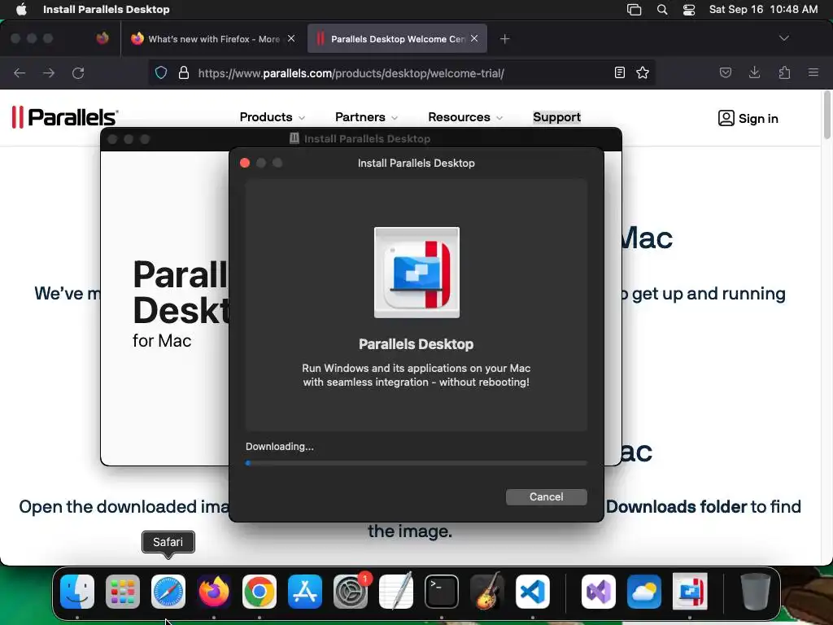Click the date and time in menu bar

763,10
